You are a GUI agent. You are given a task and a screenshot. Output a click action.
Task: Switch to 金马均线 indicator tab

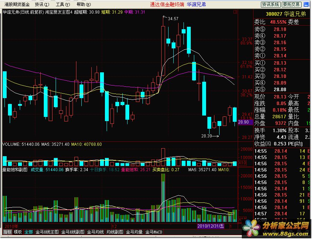point(95,232)
